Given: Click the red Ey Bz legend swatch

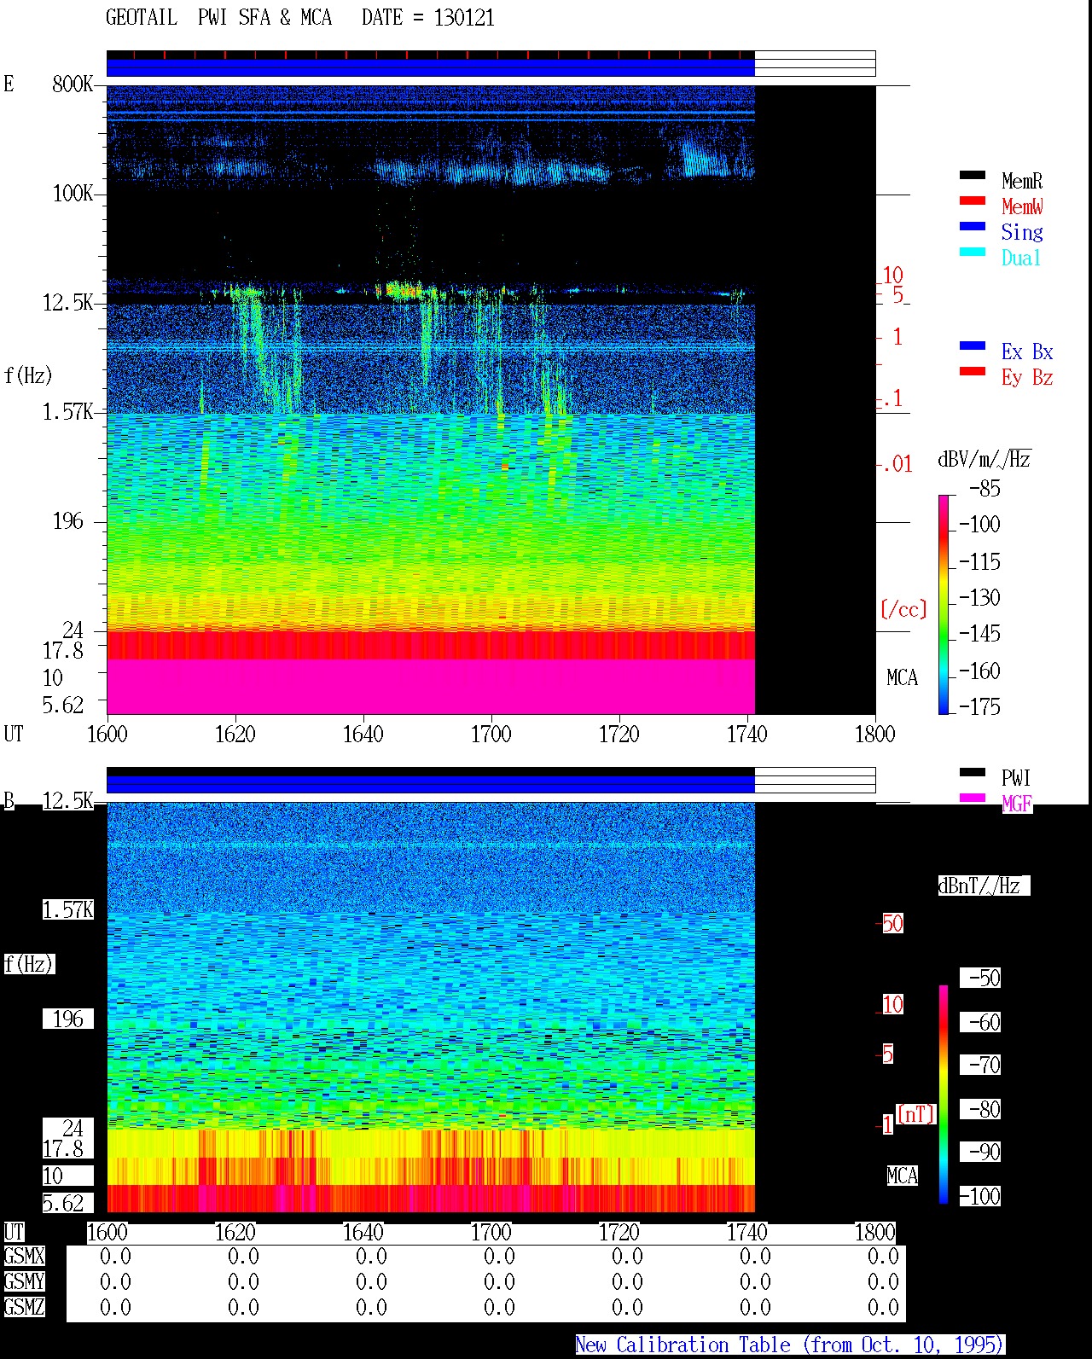Looking at the screenshot, I should 973,371.
